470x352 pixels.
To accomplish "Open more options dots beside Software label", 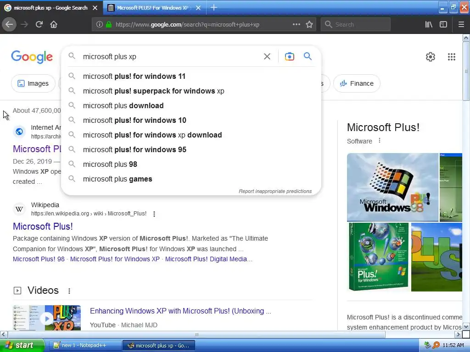I will tap(380, 141).
